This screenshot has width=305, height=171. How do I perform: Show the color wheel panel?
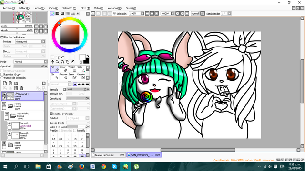52,14
